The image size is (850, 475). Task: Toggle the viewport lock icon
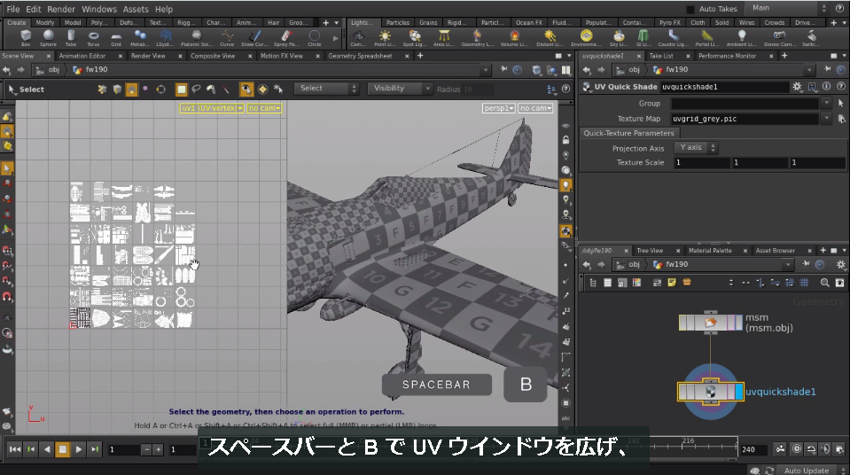tap(565, 140)
